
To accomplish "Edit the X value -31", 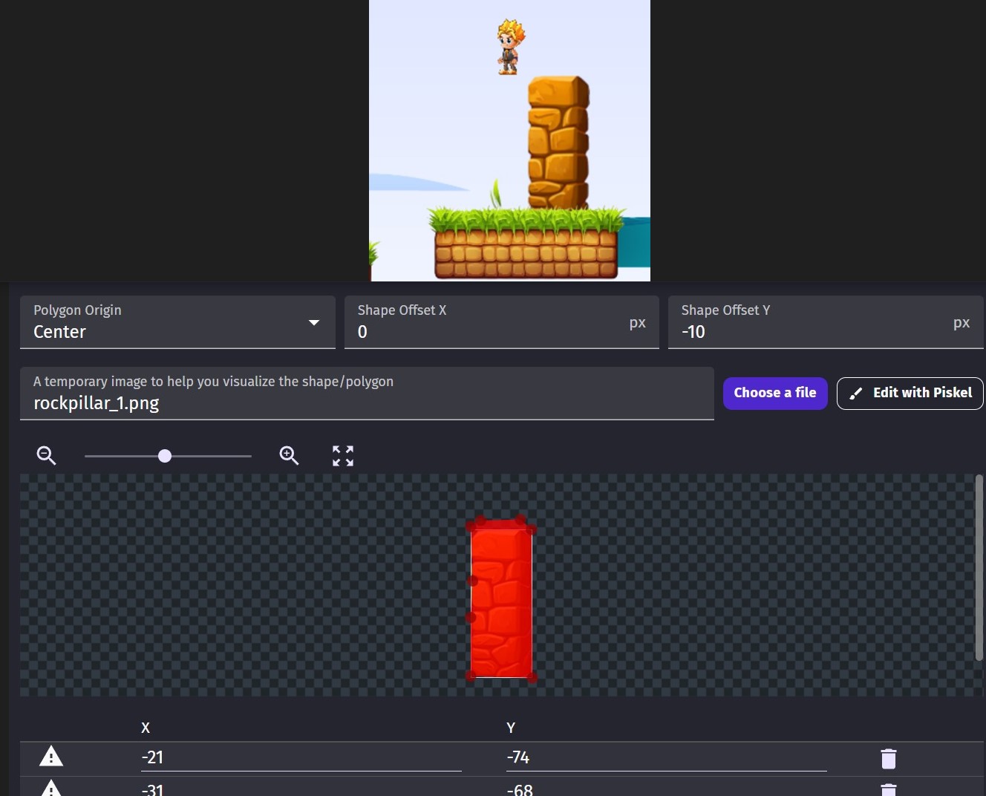I will point(301,789).
